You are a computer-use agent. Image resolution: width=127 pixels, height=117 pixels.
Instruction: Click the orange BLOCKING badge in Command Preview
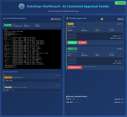pyautogui.click(x=8, y=78)
